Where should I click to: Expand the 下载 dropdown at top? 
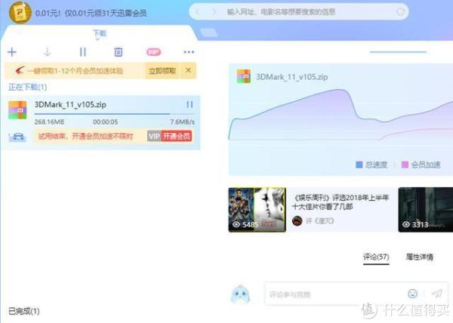100,35
